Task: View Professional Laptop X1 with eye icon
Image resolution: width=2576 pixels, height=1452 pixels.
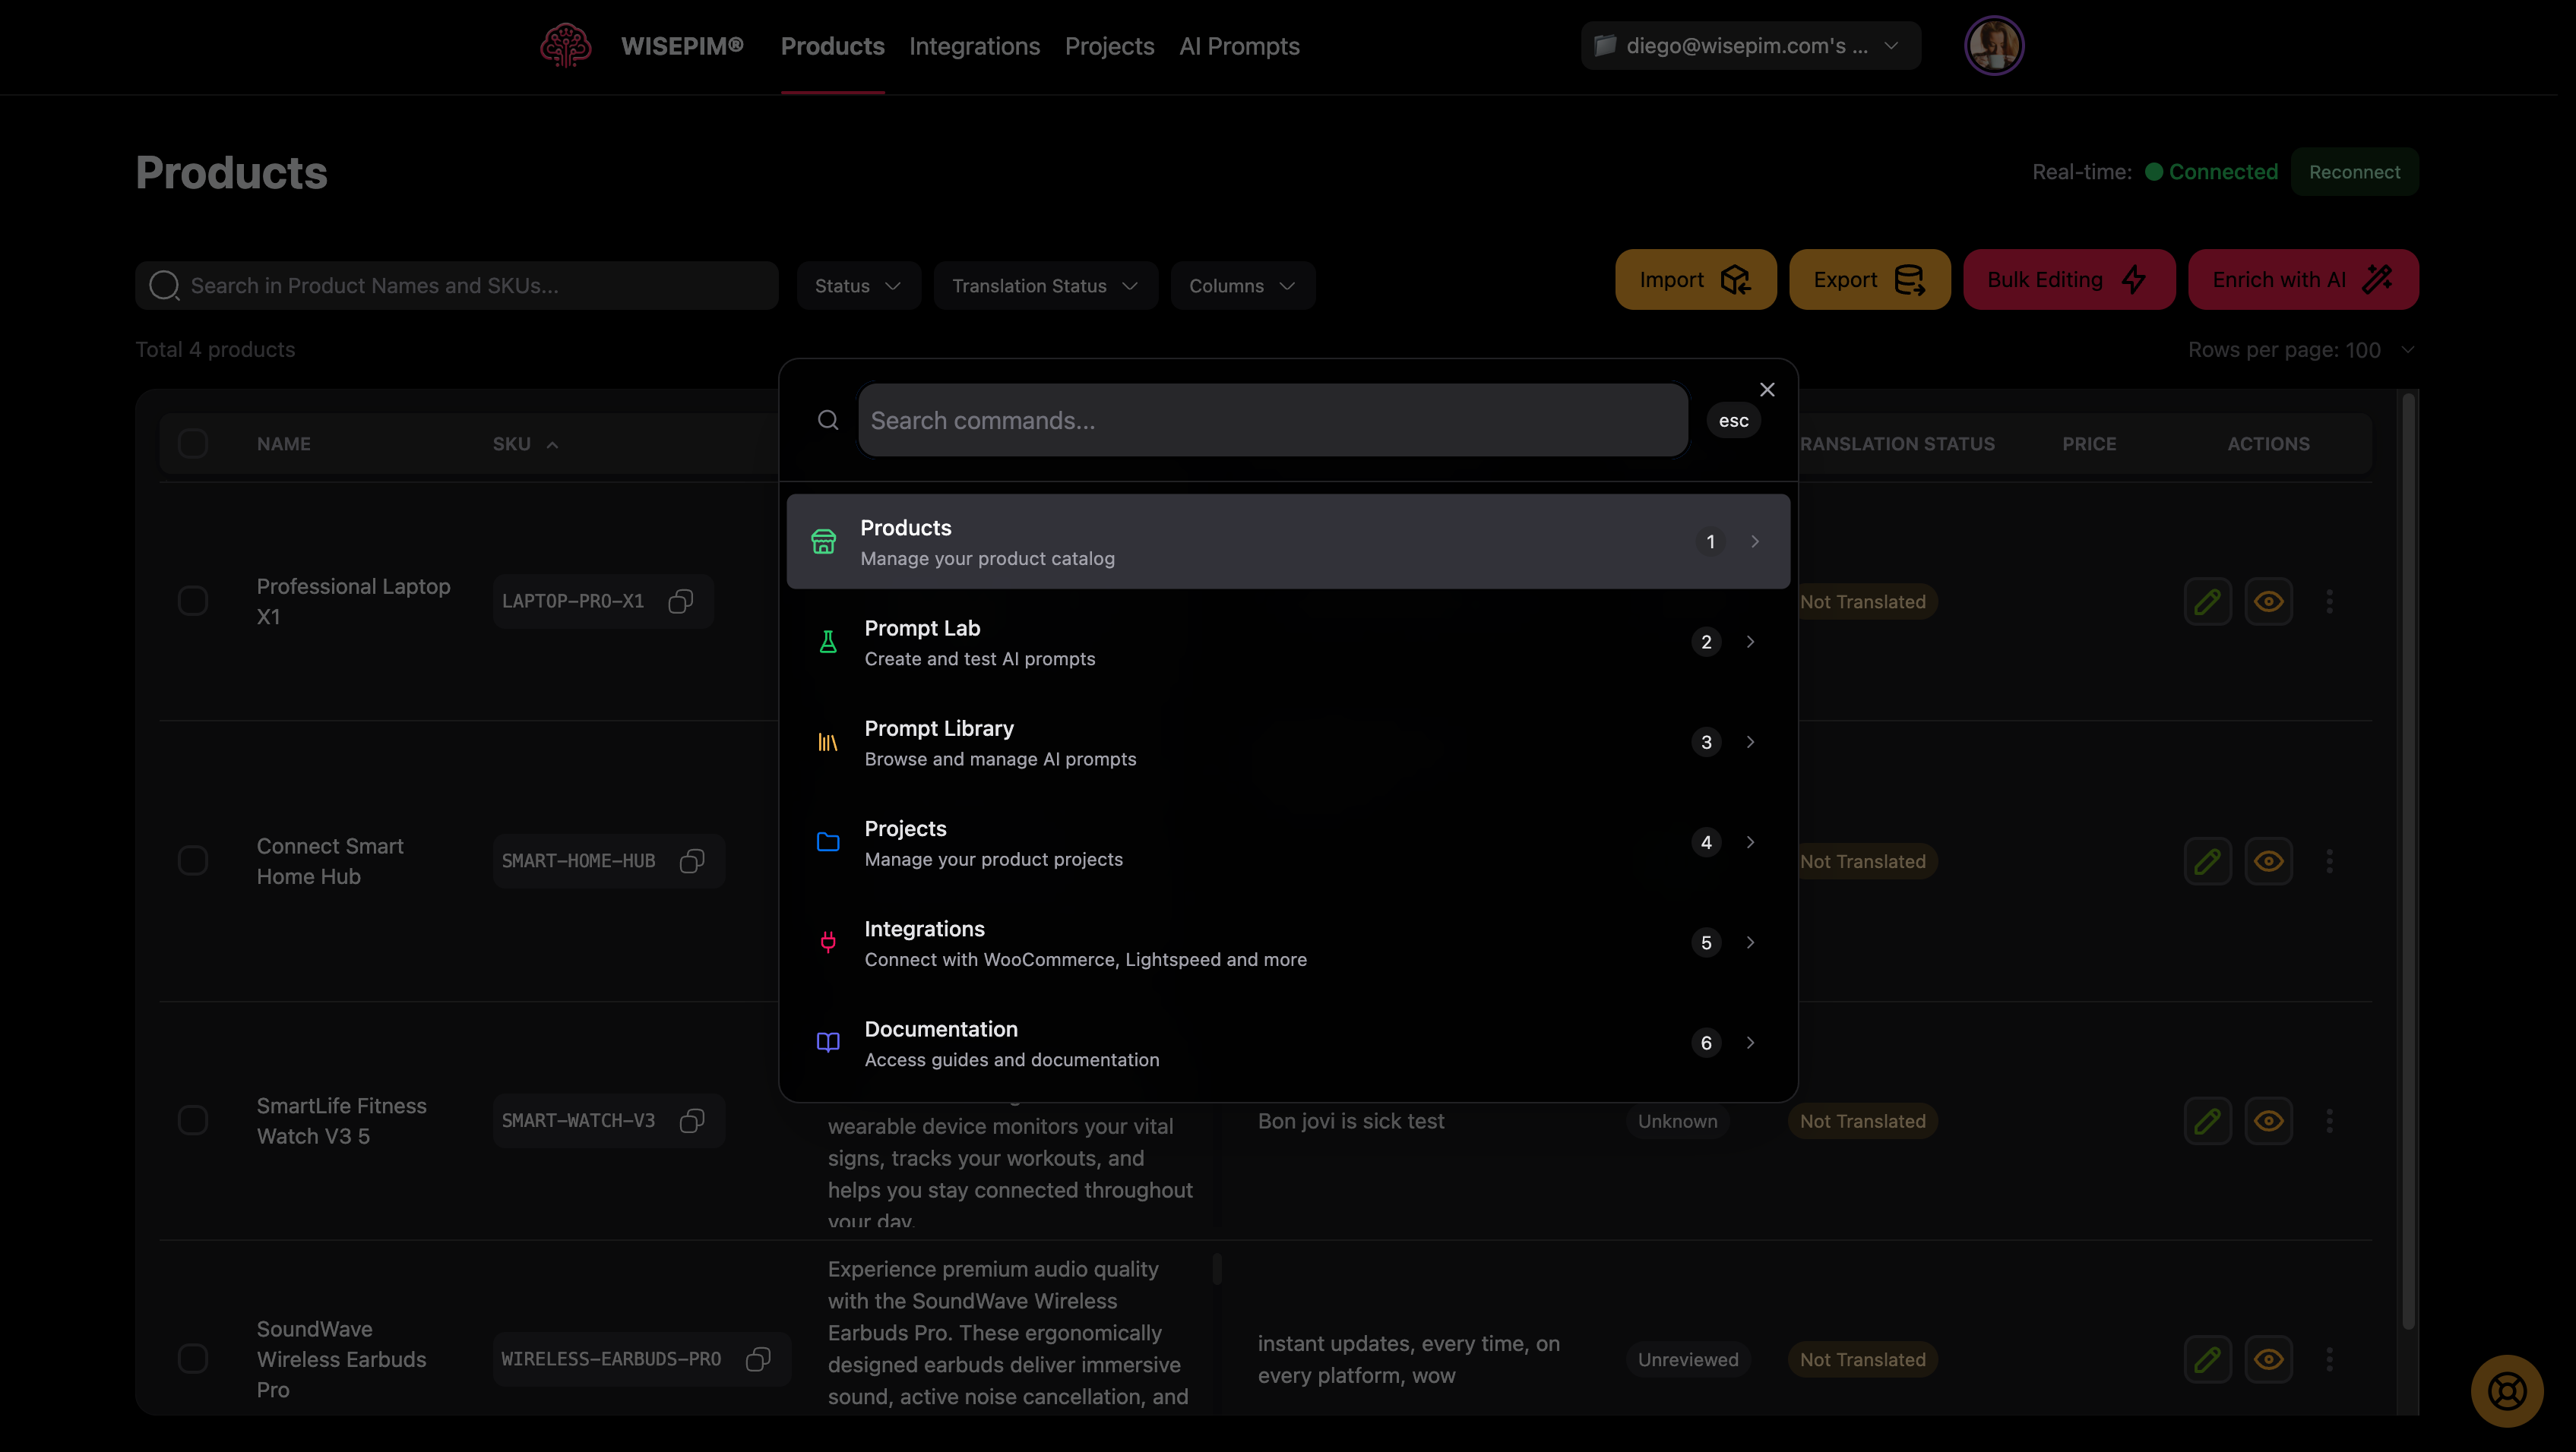Action: [2268, 601]
